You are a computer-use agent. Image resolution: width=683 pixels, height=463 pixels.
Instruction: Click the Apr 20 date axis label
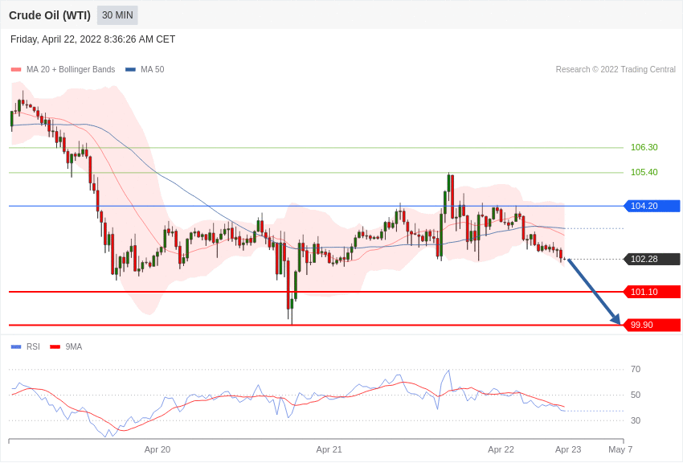click(157, 449)
